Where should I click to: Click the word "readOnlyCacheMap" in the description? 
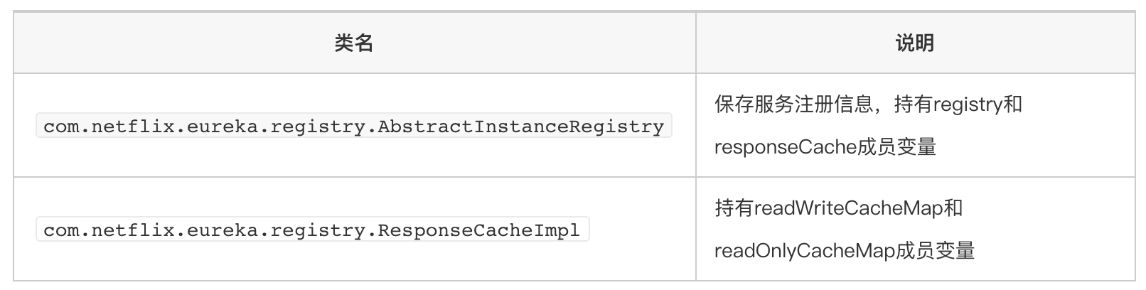(805, 251)
